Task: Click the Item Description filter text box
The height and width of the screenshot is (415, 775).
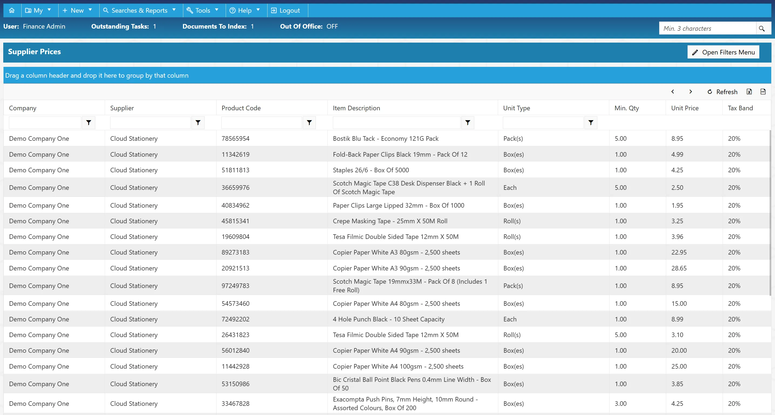Action: click(397, 123)
